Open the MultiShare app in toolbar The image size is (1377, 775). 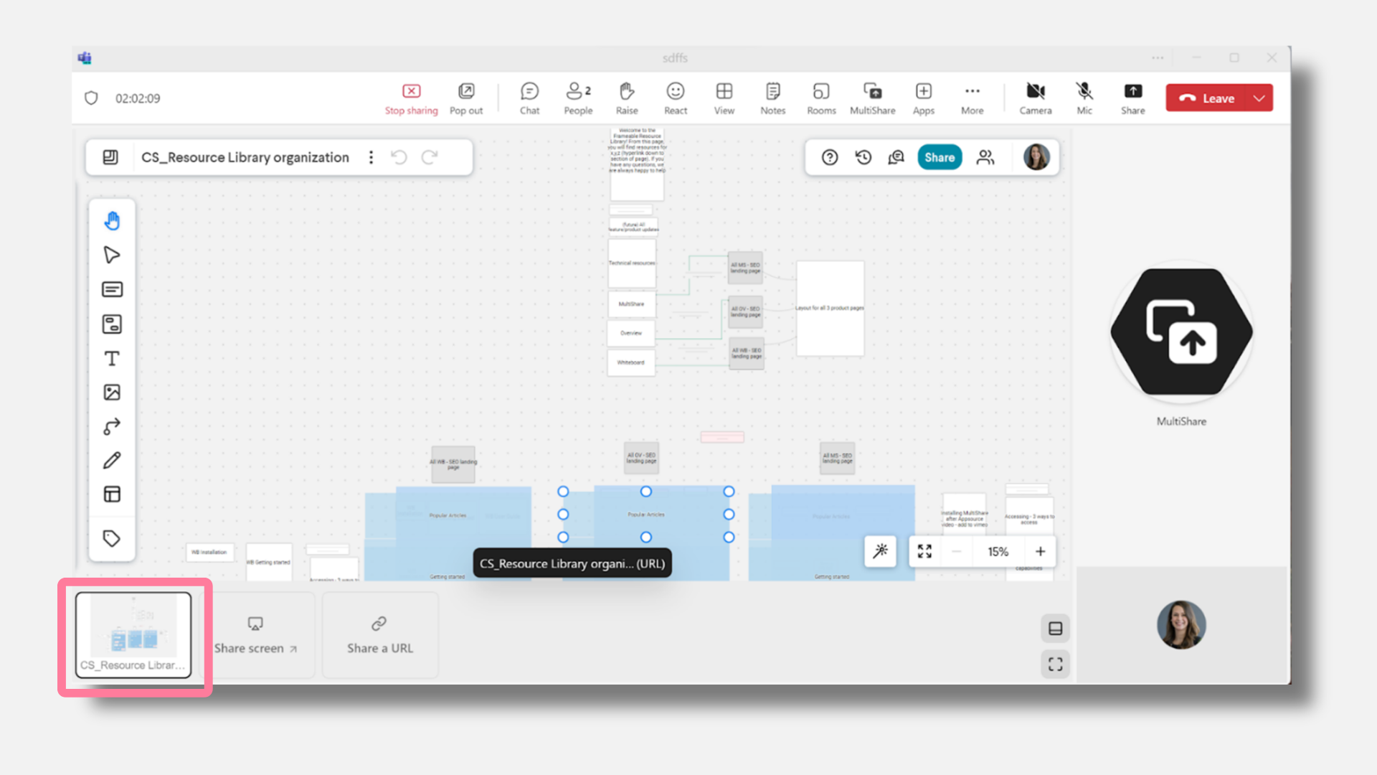click(873, 99)
